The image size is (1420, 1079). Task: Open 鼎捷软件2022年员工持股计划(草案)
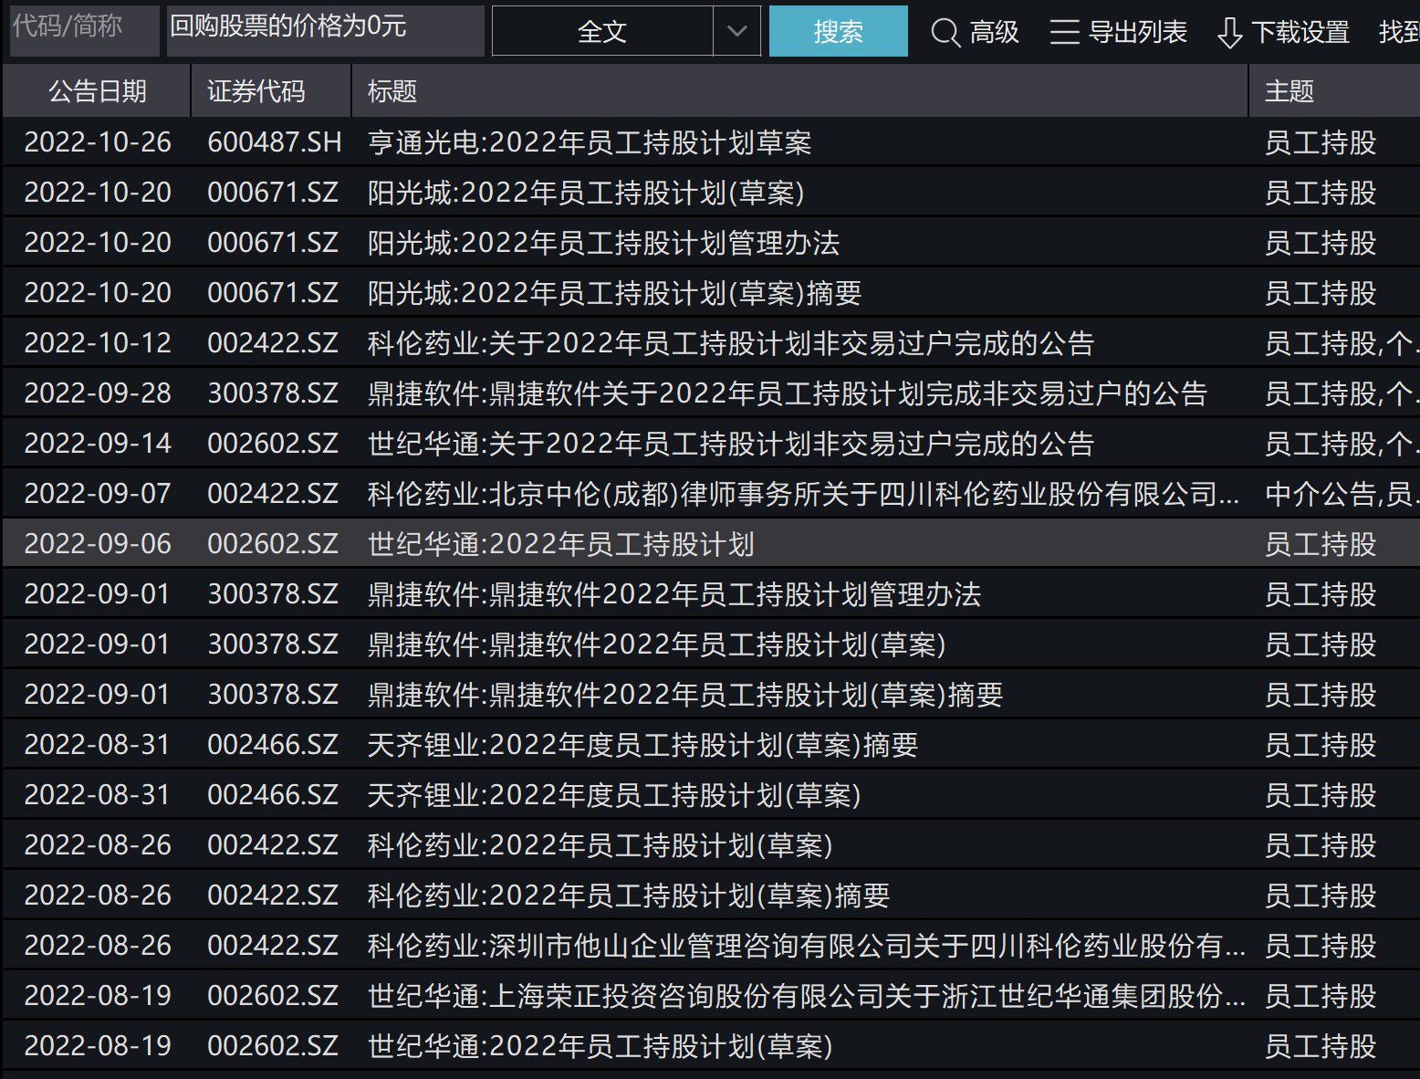click(657, 644)
